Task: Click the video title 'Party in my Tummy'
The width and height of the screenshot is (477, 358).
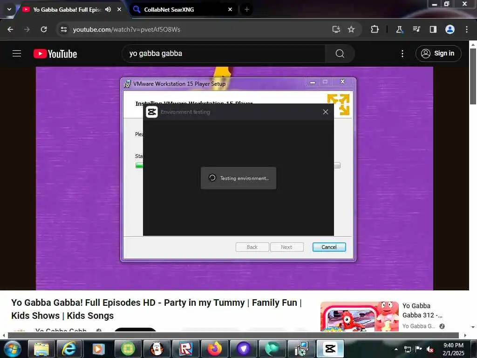Action: click(157, 309)
